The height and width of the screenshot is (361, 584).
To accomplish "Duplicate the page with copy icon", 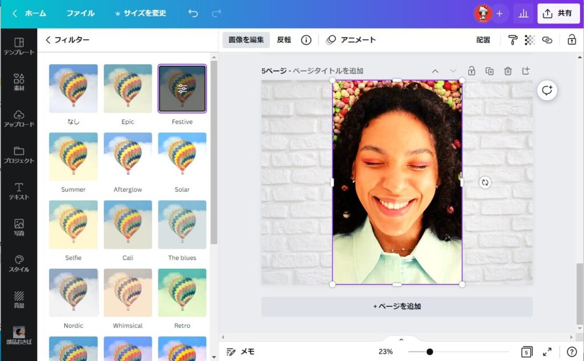I will coord(490,71).
